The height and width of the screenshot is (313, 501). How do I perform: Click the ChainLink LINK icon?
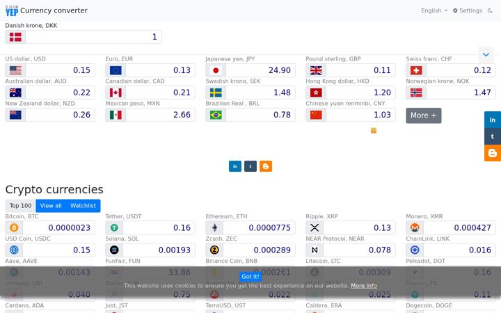(x=415, y=250)
